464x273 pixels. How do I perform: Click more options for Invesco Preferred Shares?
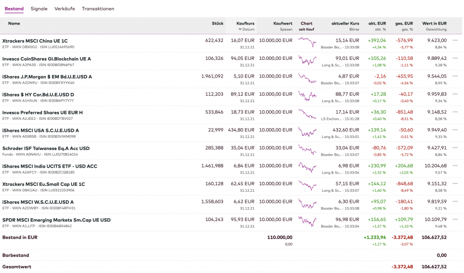[455, 112]
